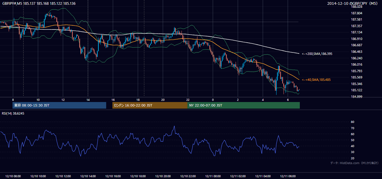Click price axis value 185.122
Image resolution: width=382 pixels, height=179 pixels.
357,90
